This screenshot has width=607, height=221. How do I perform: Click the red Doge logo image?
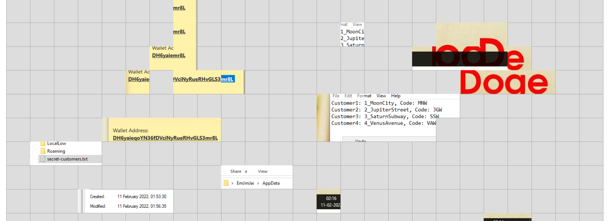504,82
